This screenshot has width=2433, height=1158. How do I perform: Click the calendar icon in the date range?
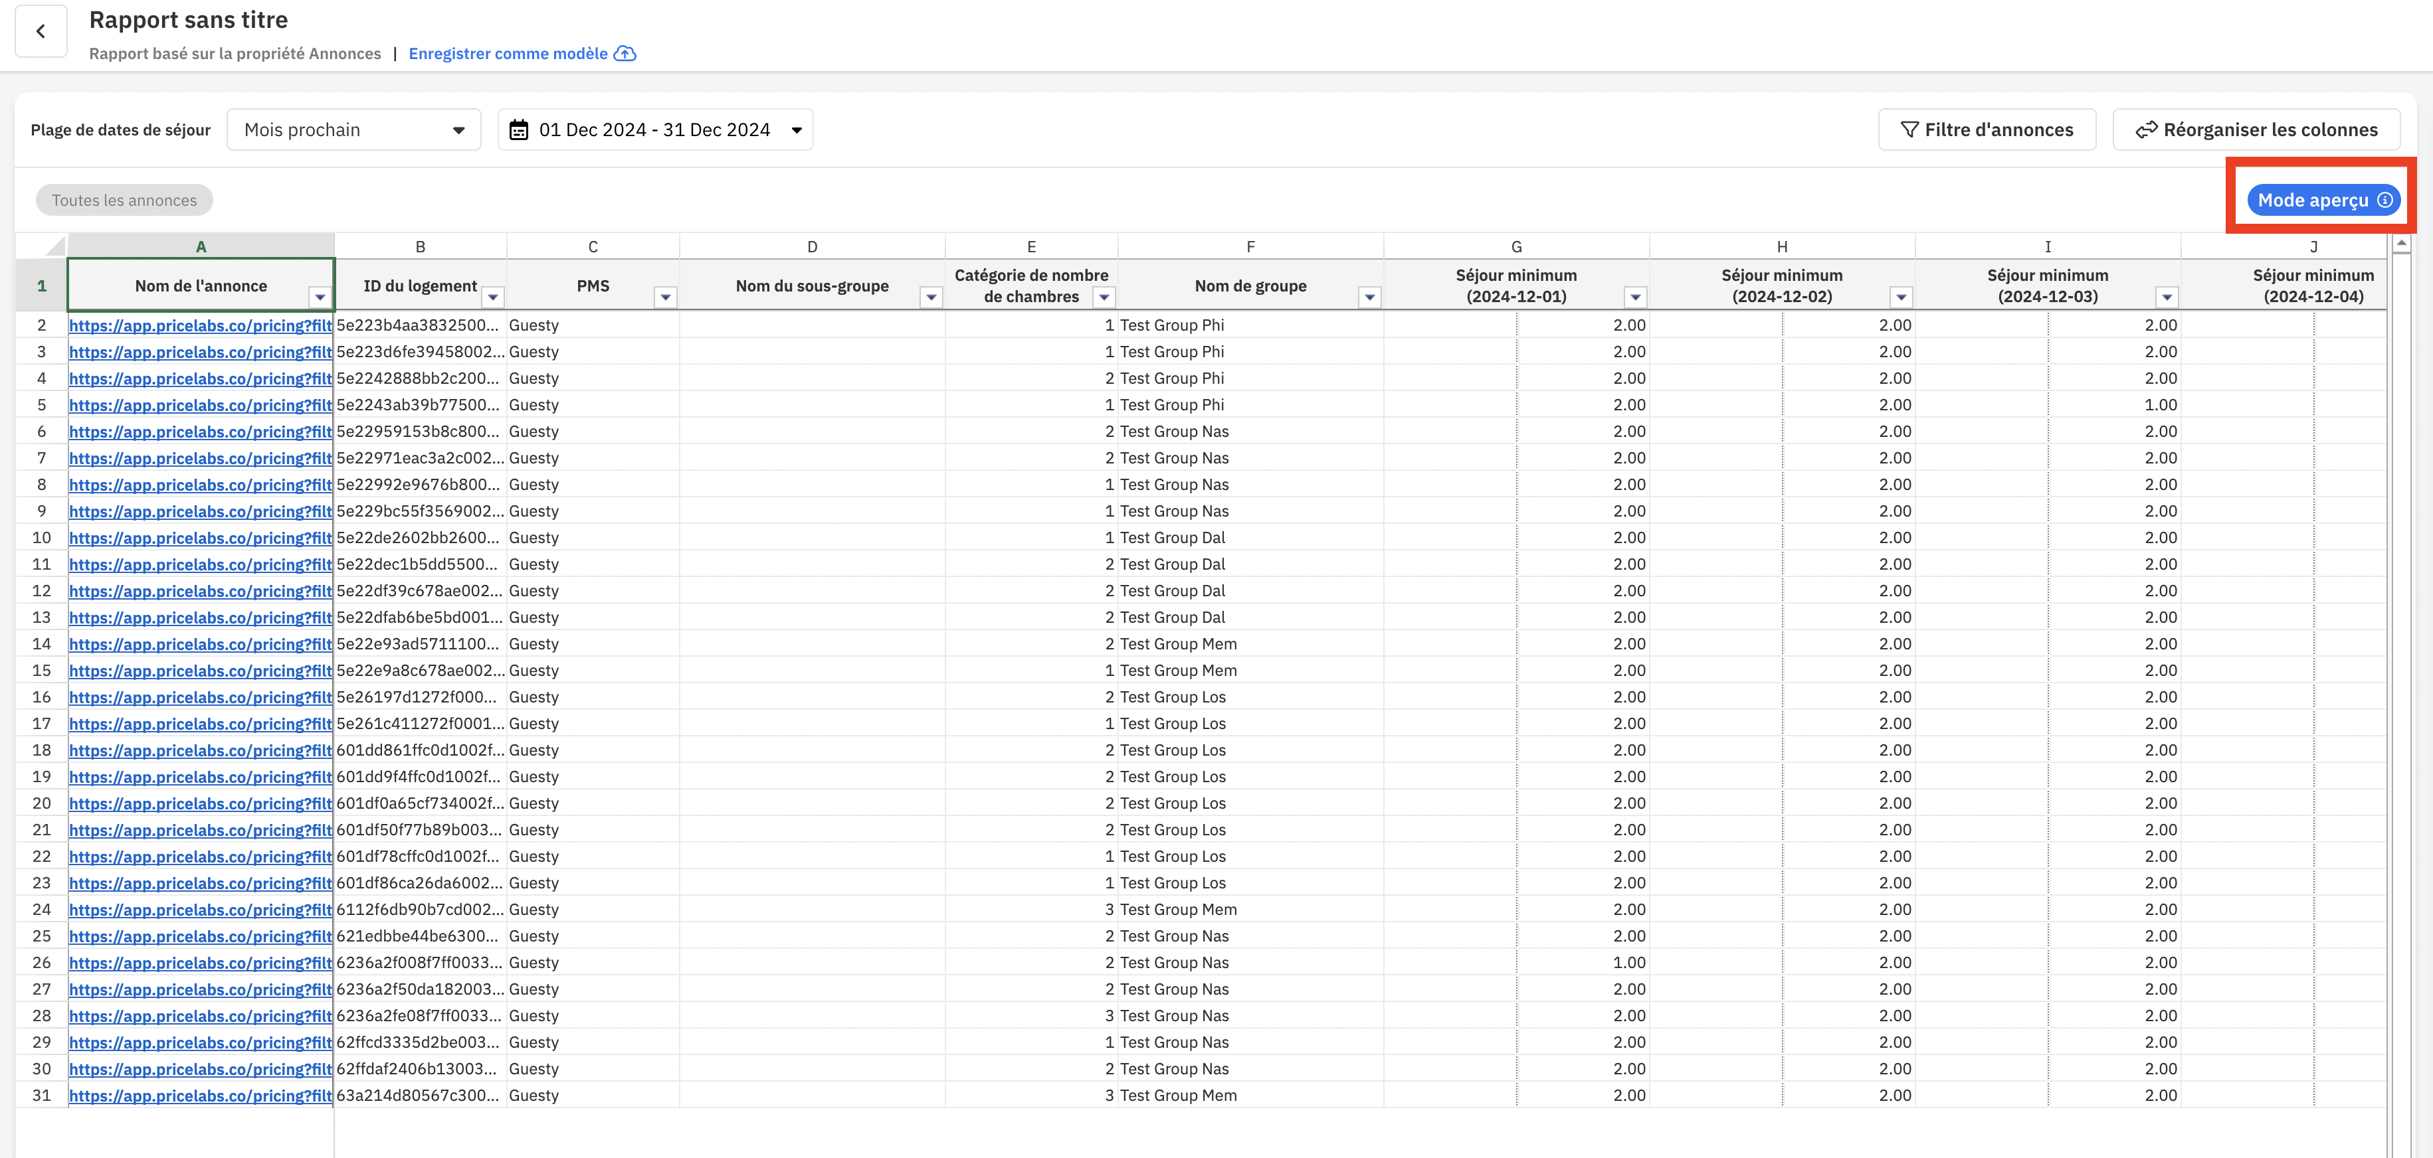click(x=518, y=130)
